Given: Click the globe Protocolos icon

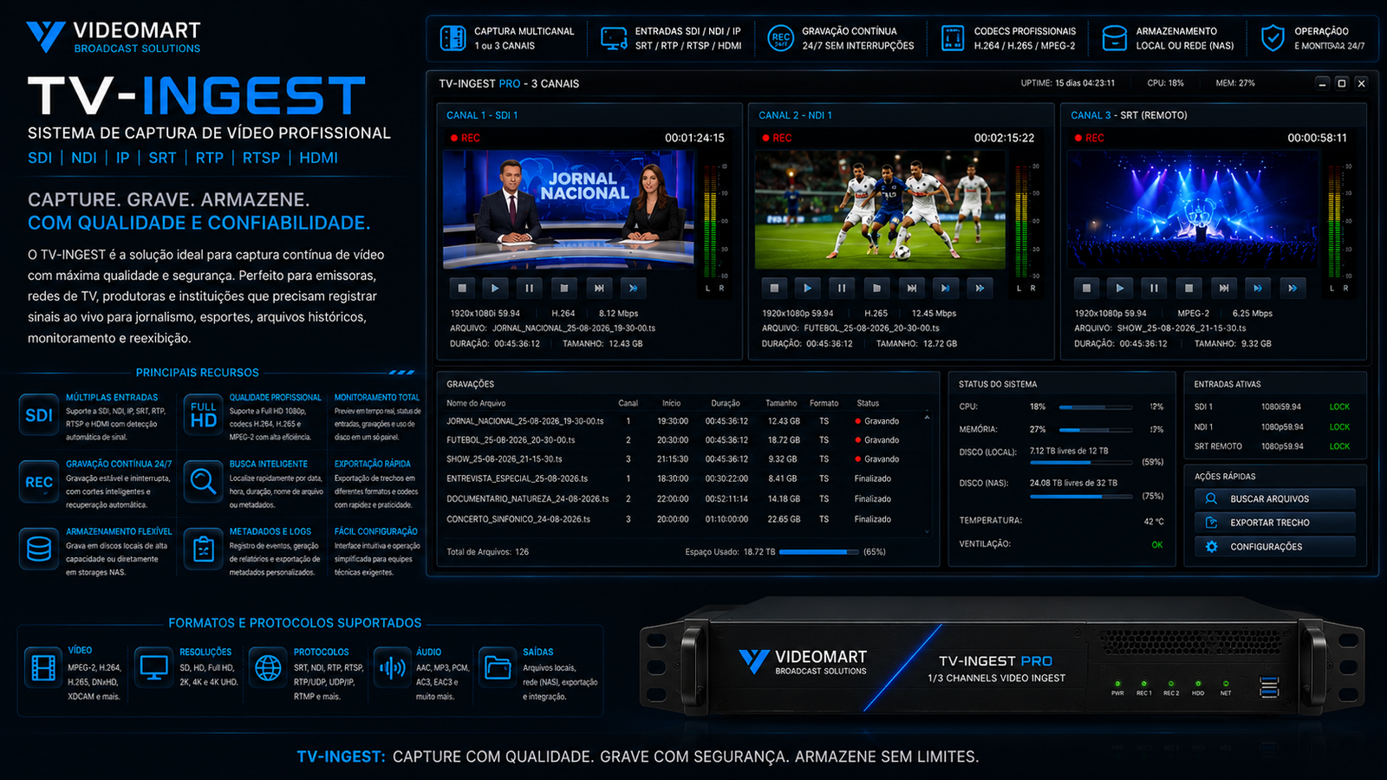Looking at the screenshot, I should [268, 667].
